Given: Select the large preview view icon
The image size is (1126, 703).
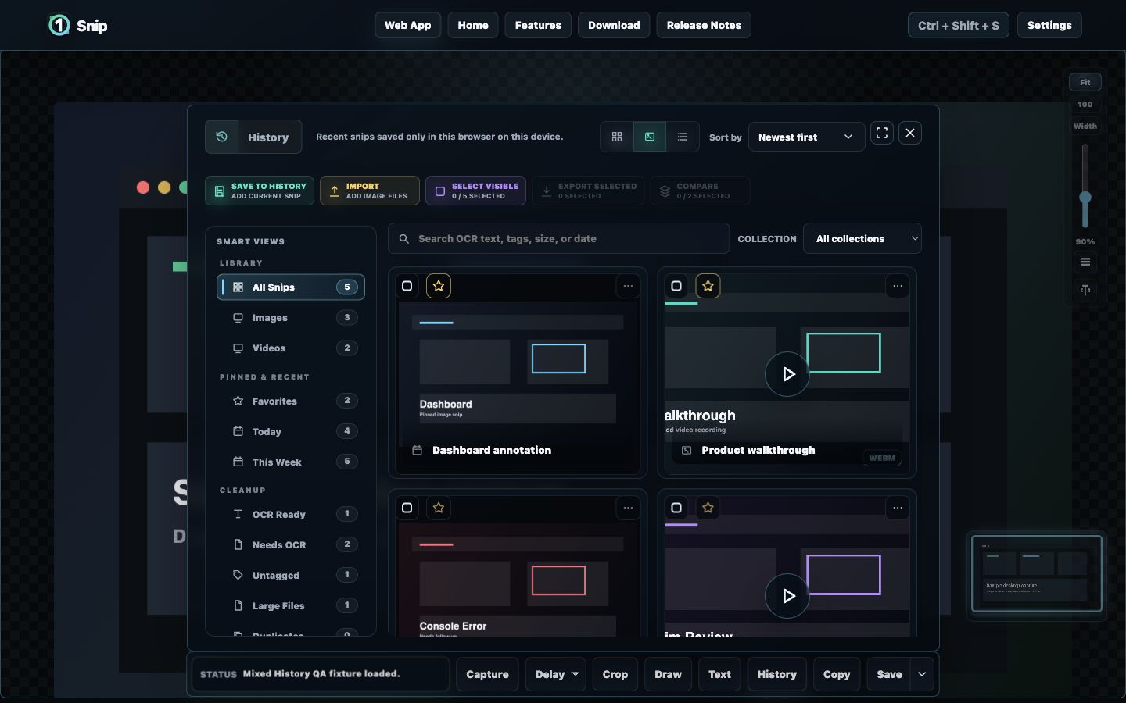Looking at the screenshot, I should [650, 137].
